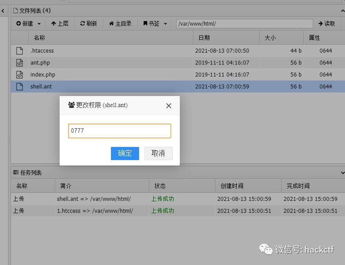Click the plus icon for 新建

[19, 23]
